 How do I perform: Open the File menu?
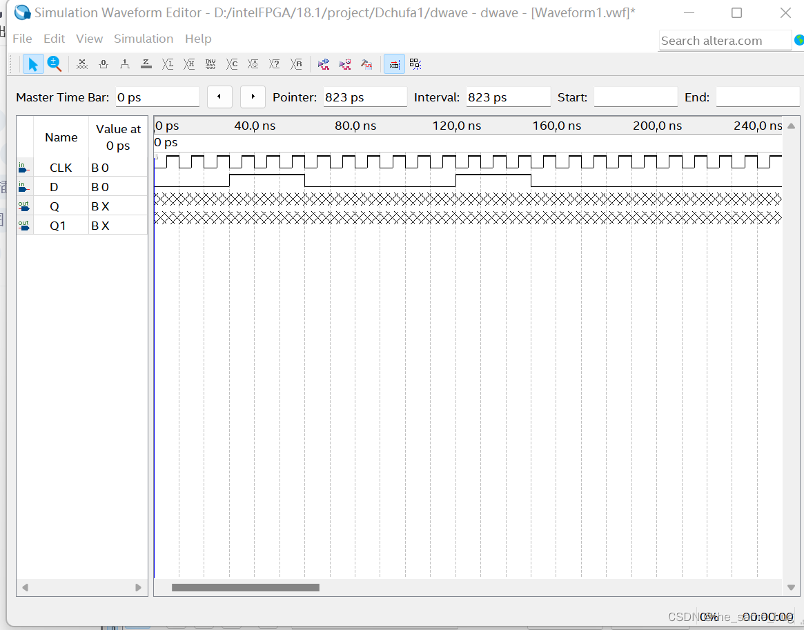[x=22, y=39]
